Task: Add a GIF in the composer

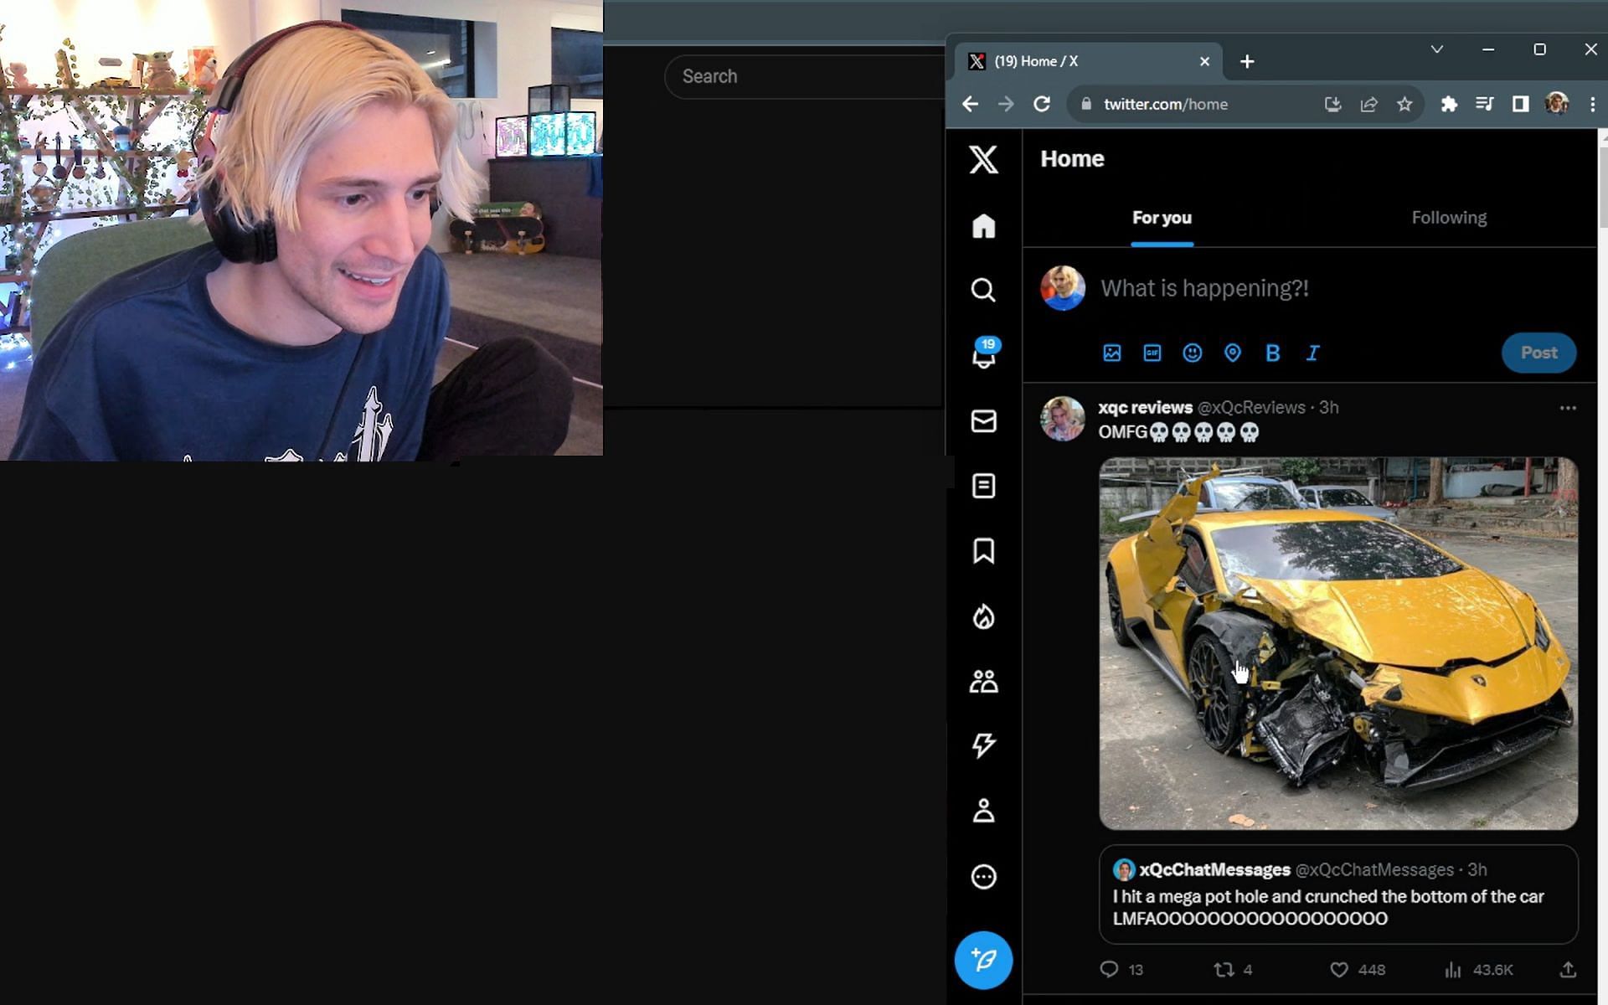Action: tap(1152, 353)
